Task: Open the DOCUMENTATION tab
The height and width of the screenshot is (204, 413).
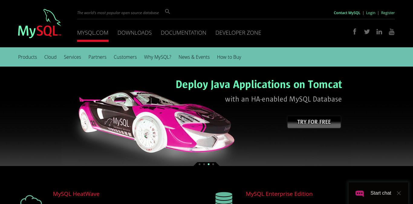Action: coord(184,33)
